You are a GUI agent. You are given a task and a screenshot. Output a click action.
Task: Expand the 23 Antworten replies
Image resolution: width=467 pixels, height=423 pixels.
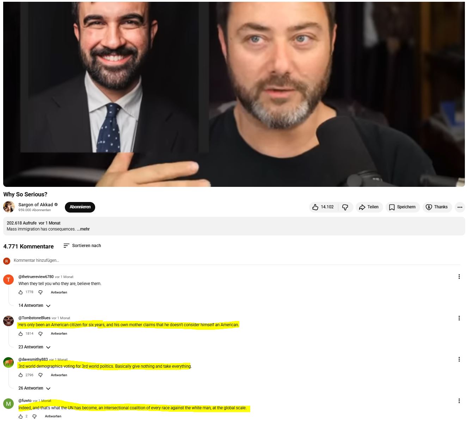35,347
